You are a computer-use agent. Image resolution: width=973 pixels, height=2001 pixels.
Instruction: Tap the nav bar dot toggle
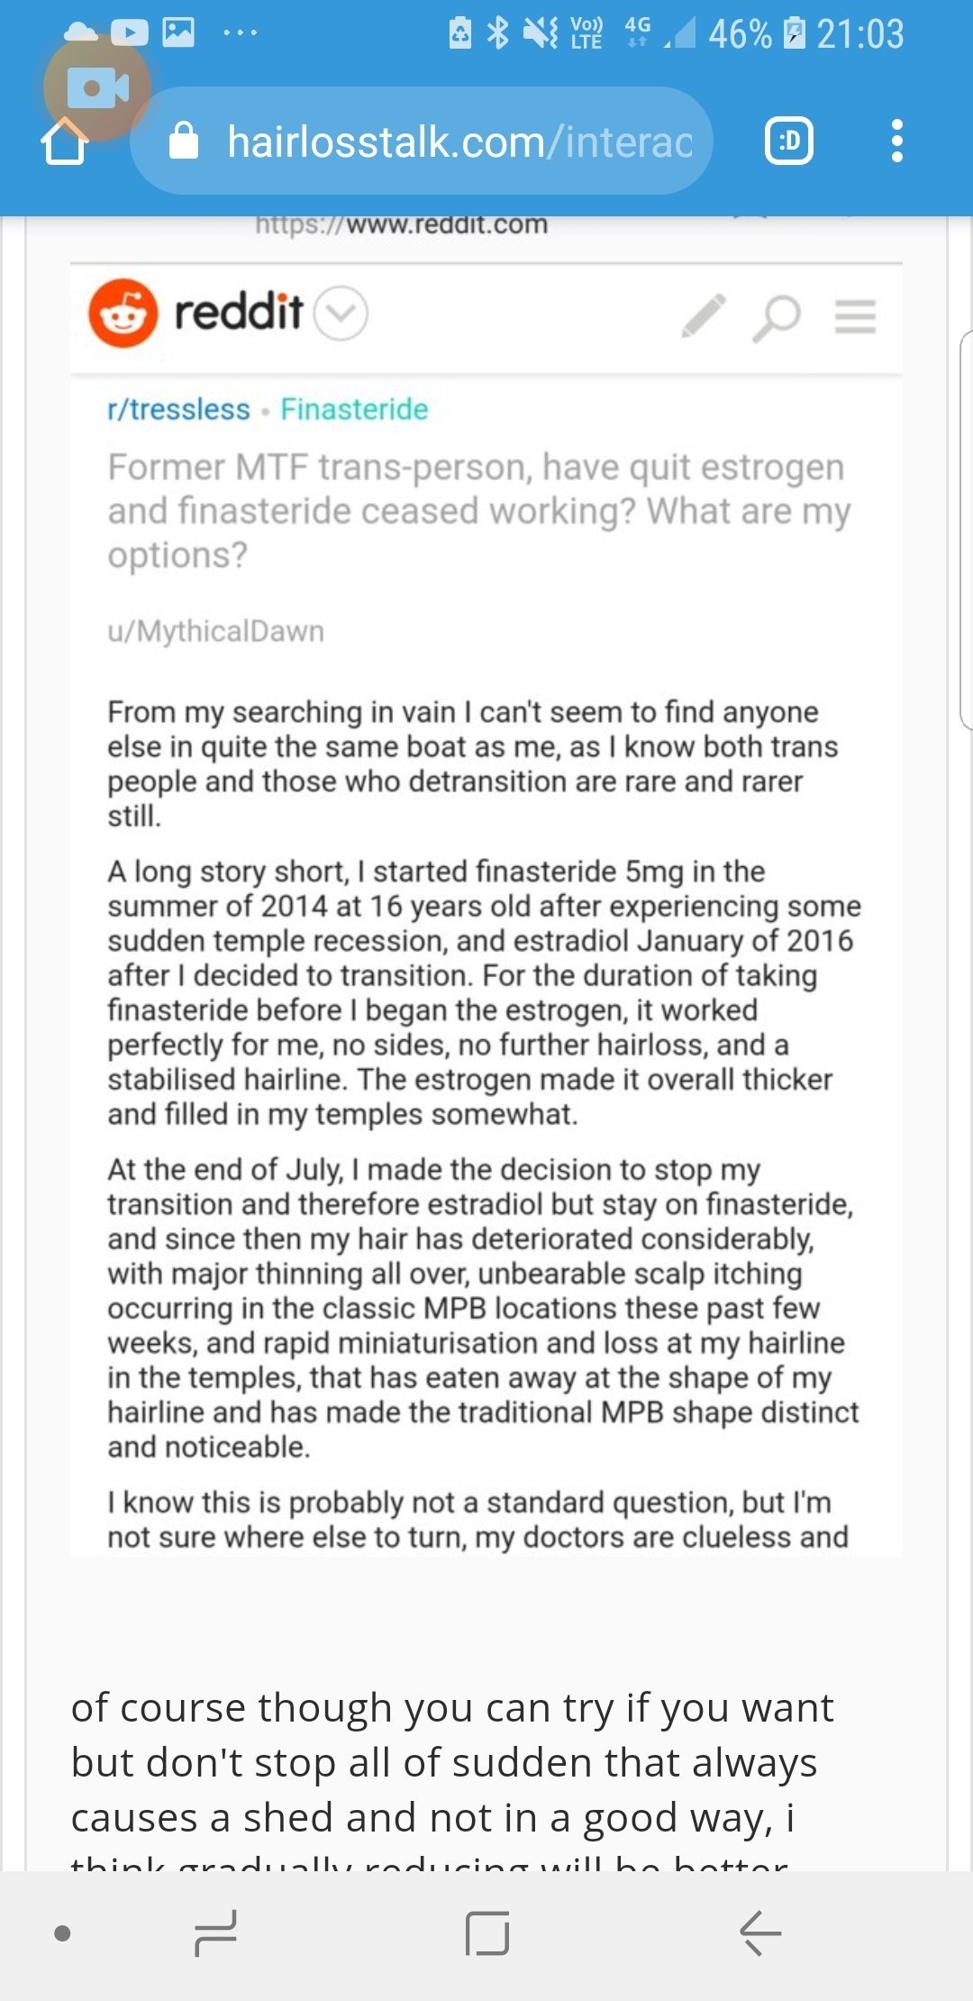[x=62, y=1933]
